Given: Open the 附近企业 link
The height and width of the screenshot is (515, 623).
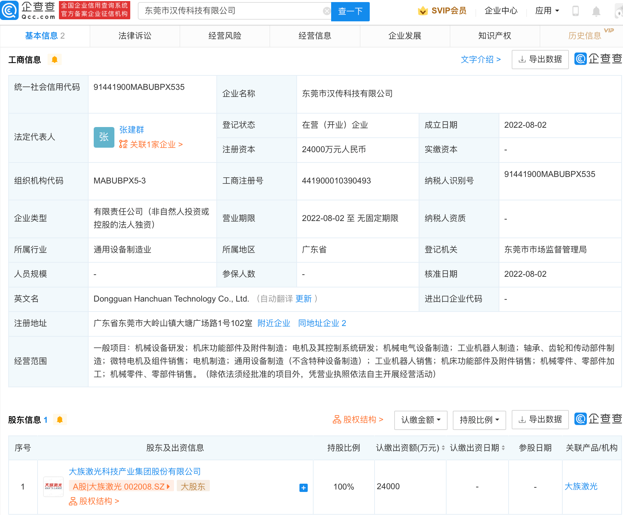Looking at the screenshot, I should click(274, 323).
